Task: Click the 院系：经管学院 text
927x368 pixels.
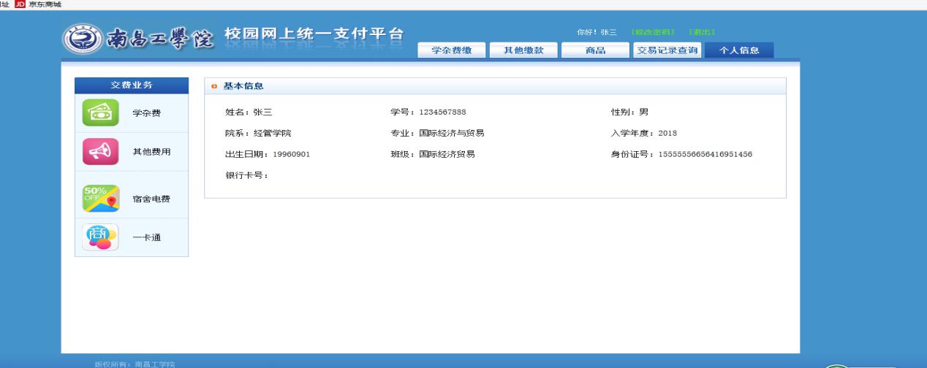Action: (258, 133)
